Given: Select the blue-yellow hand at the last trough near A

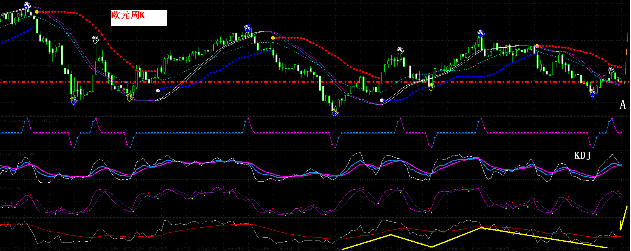Looking at the screenshot, I should click(x=593, y=93).
